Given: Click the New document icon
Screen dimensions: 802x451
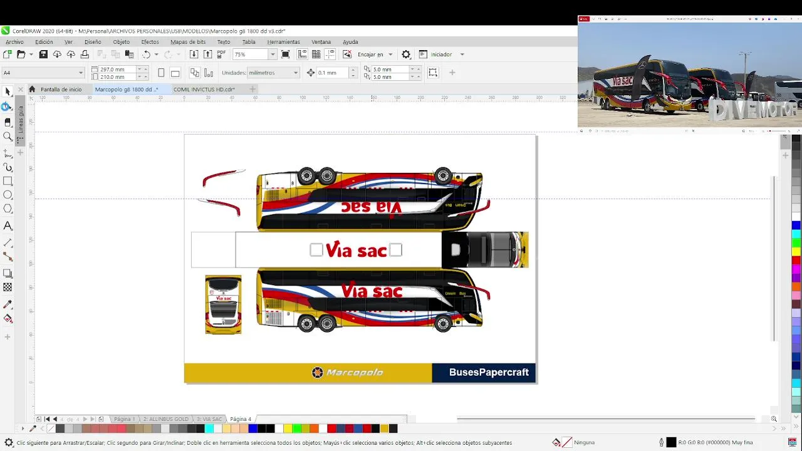Looking at the screenshot, I should [x=8, y=54].
